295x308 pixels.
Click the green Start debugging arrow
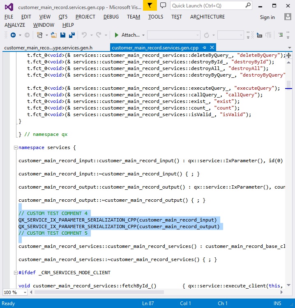[116, 35]
